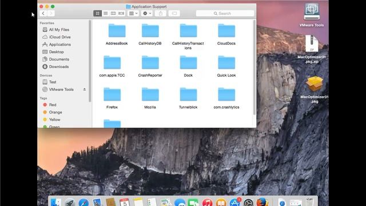
Task: Select the com.apple.TCC folder
Action: [112, 66]
